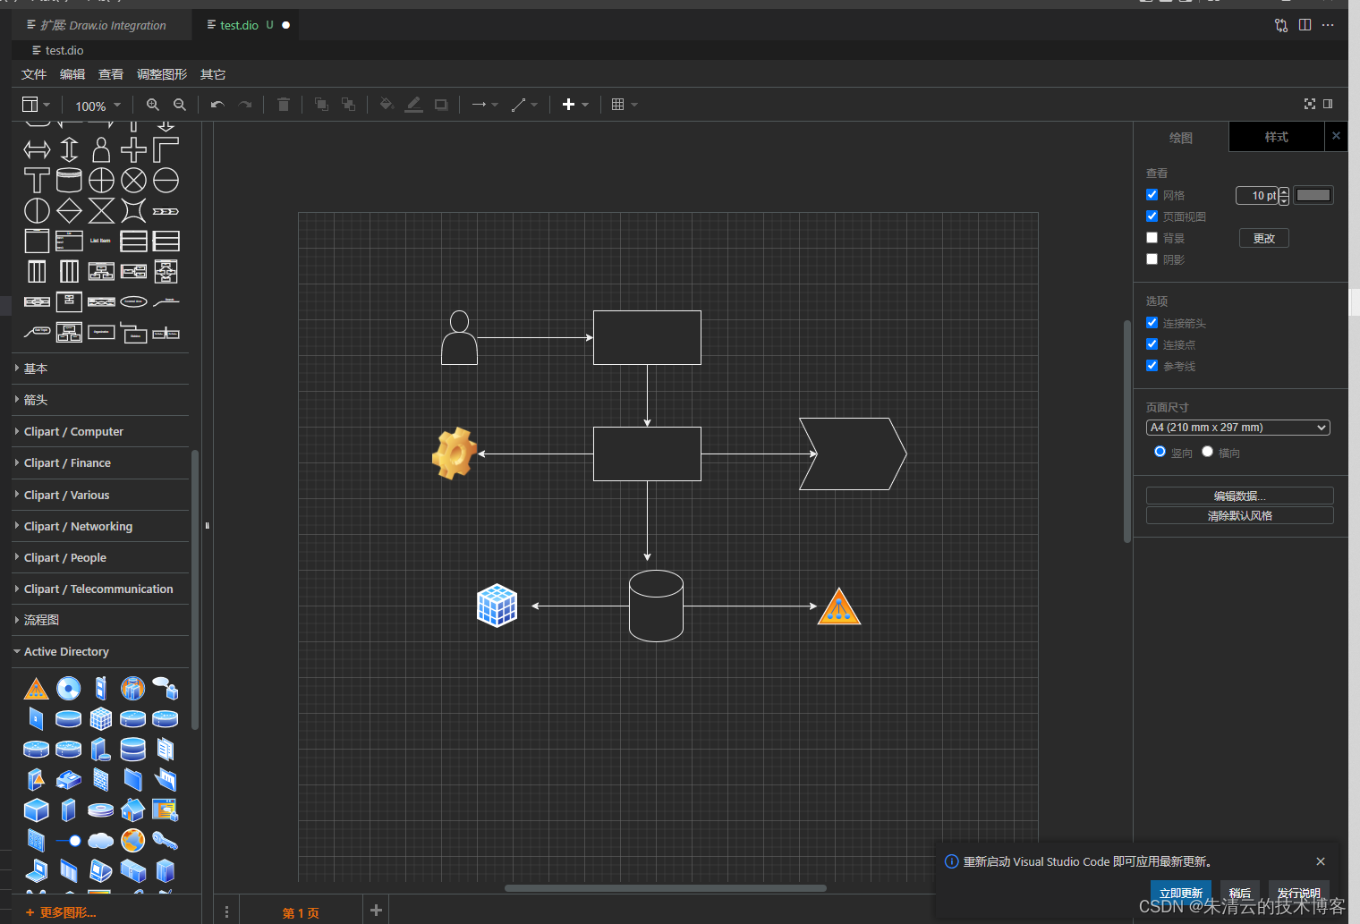
Task: Undo the last action
Action: tap(217, 105)
